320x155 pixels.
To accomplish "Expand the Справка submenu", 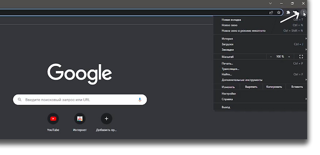I will click(260, 99).
